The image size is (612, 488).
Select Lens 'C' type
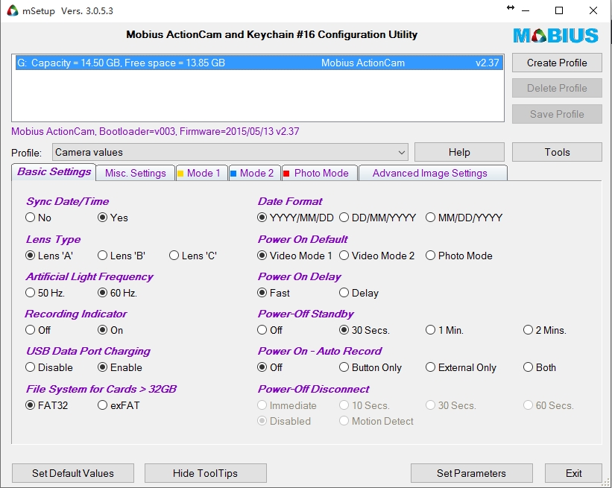pyautogui.click(x=193, y=256)
